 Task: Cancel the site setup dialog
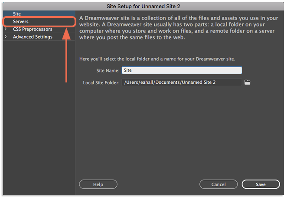coord(219,184)
